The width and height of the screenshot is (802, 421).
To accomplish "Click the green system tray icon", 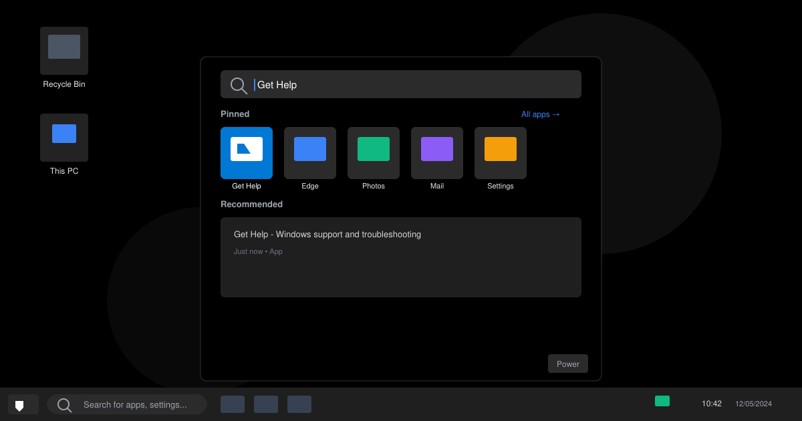I will [x=662, y=401].
